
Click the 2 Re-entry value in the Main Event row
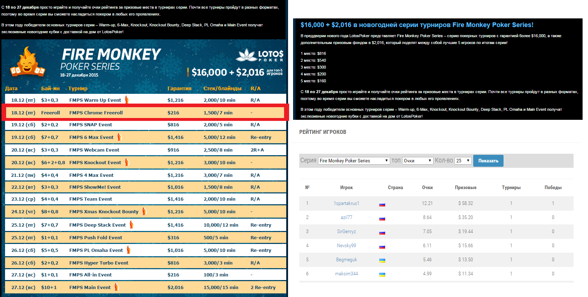click(263, 287)
